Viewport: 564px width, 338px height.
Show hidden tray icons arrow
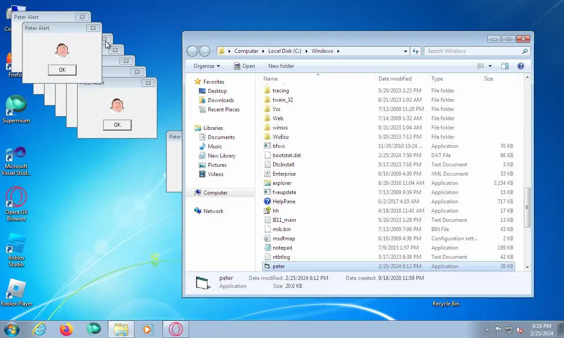487,330
